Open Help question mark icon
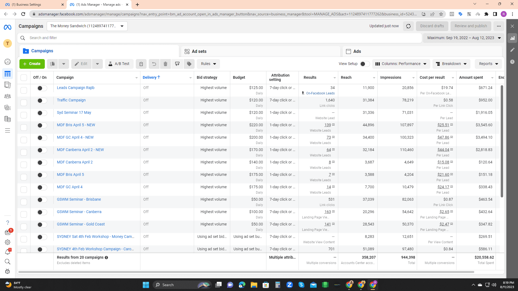518x291 pixels. click(8, 223)
